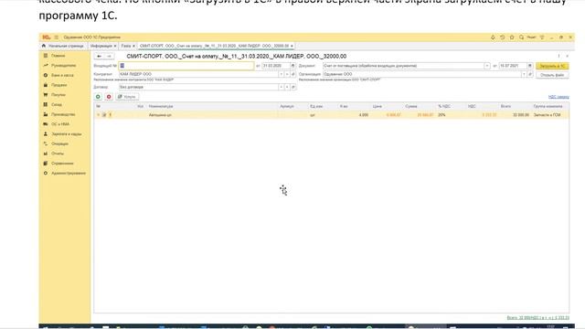The height and width of the screenshot is (329, 585).
Task: Open Отчеты sidebar section
Action: (58, 154)
